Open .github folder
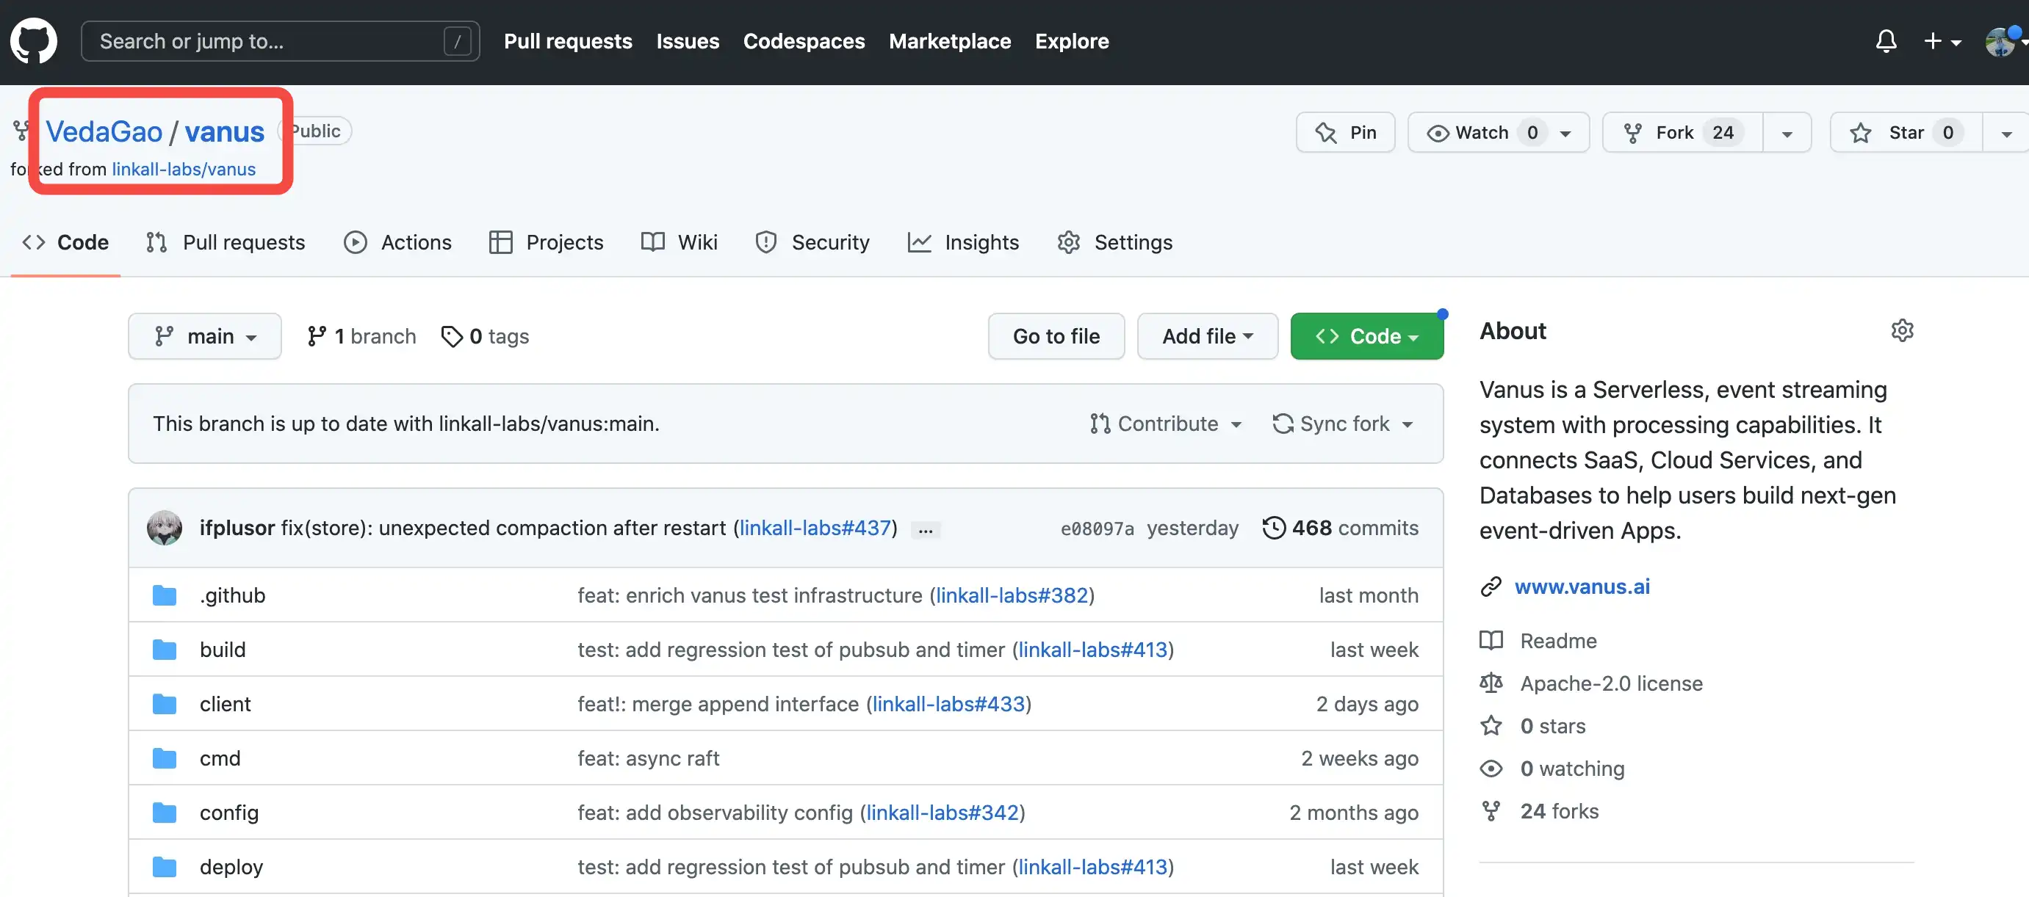 tap(232, 595)
